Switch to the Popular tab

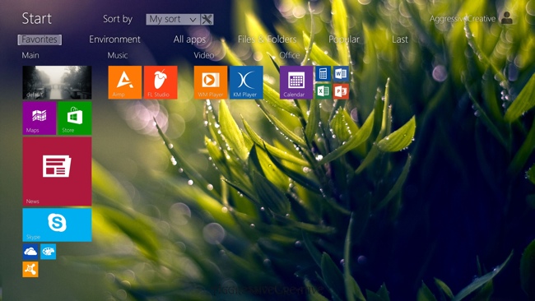(x=344, y=39)
